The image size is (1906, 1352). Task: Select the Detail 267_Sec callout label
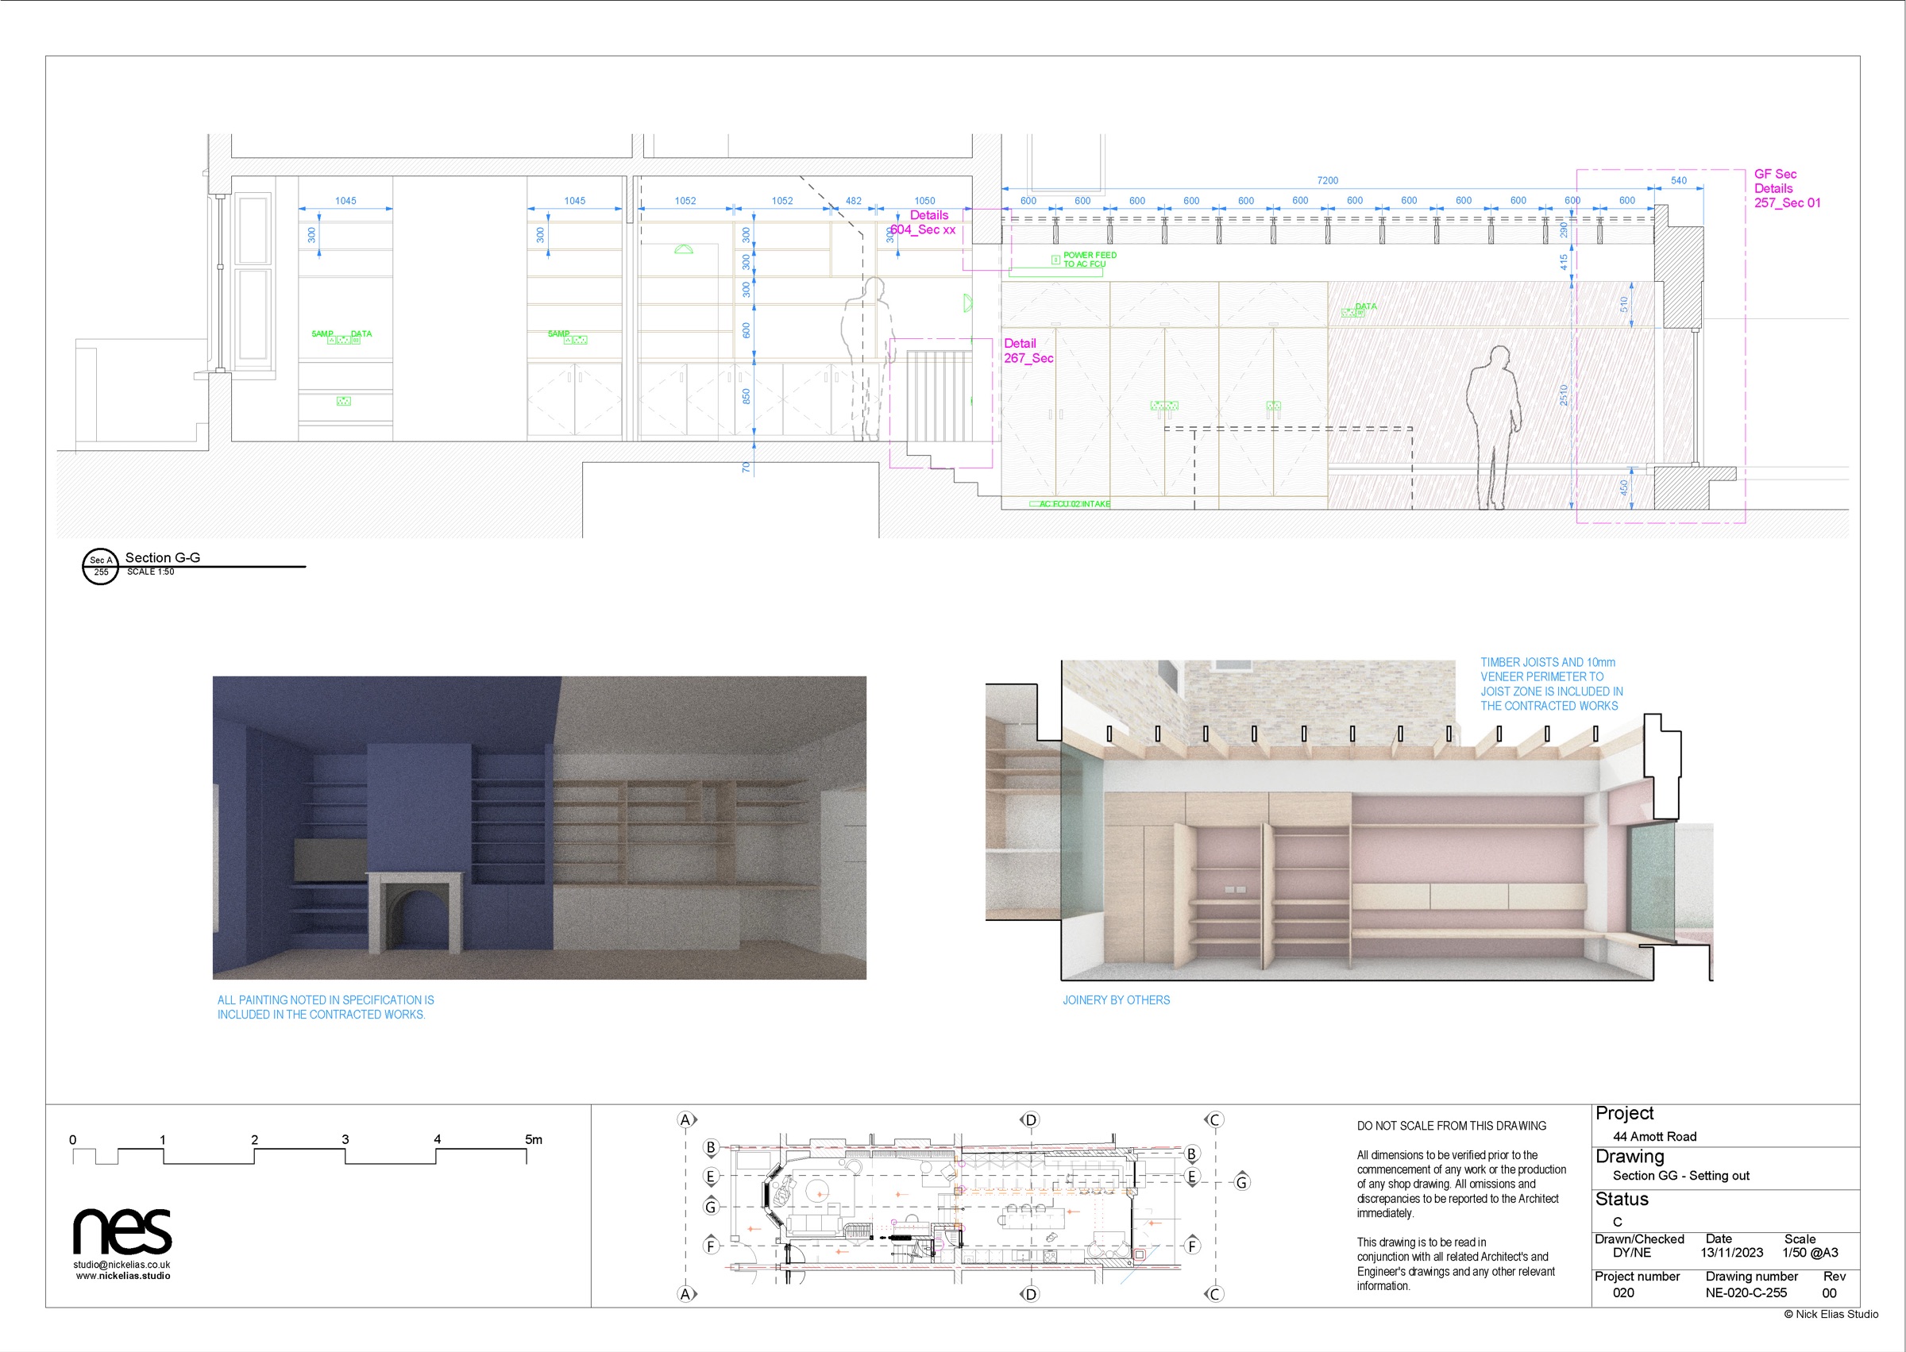pos(1028,350)
